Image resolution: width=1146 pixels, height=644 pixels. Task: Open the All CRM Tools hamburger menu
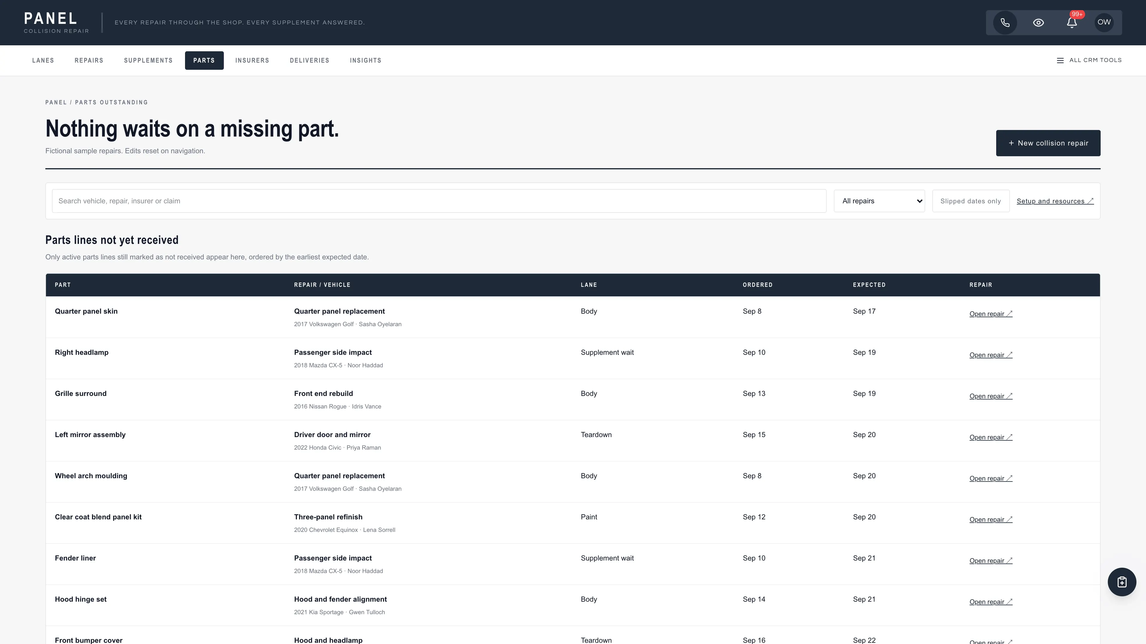1089,61
